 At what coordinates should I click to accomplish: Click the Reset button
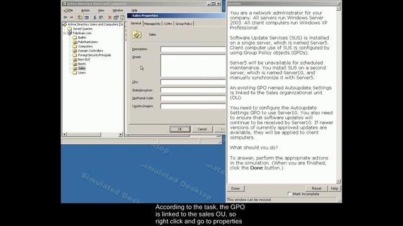tap(316, 188)
